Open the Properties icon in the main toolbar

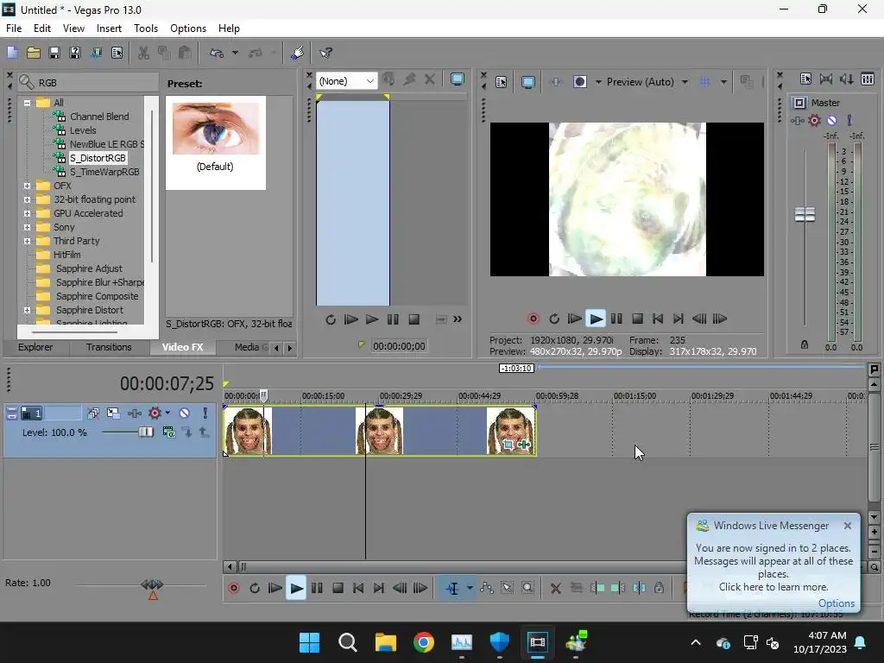[117, 53]
